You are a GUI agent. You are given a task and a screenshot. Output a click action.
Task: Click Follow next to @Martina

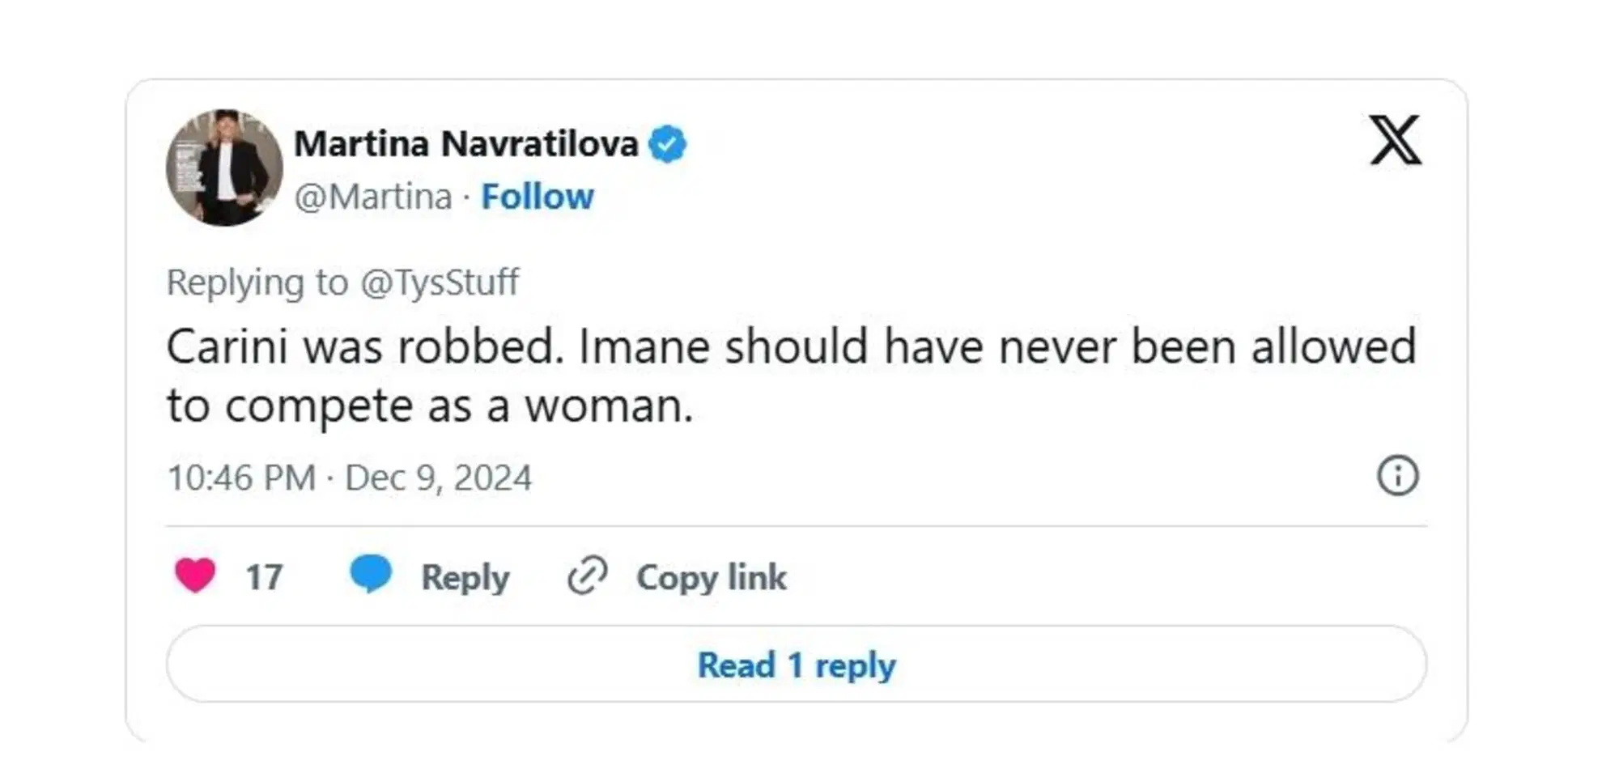[x=538, y=195]
